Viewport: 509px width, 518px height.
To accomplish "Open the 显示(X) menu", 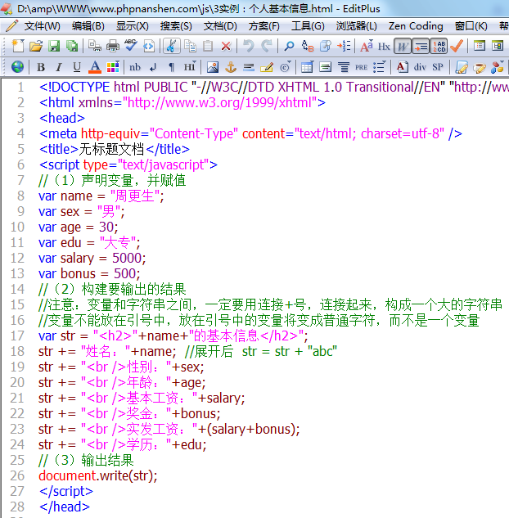I will [132, 25].
